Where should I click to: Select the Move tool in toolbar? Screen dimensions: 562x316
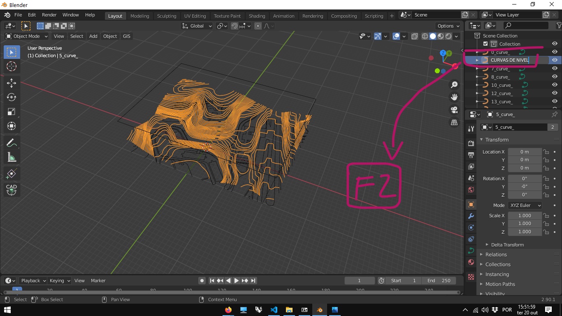(x=12, y=83)
